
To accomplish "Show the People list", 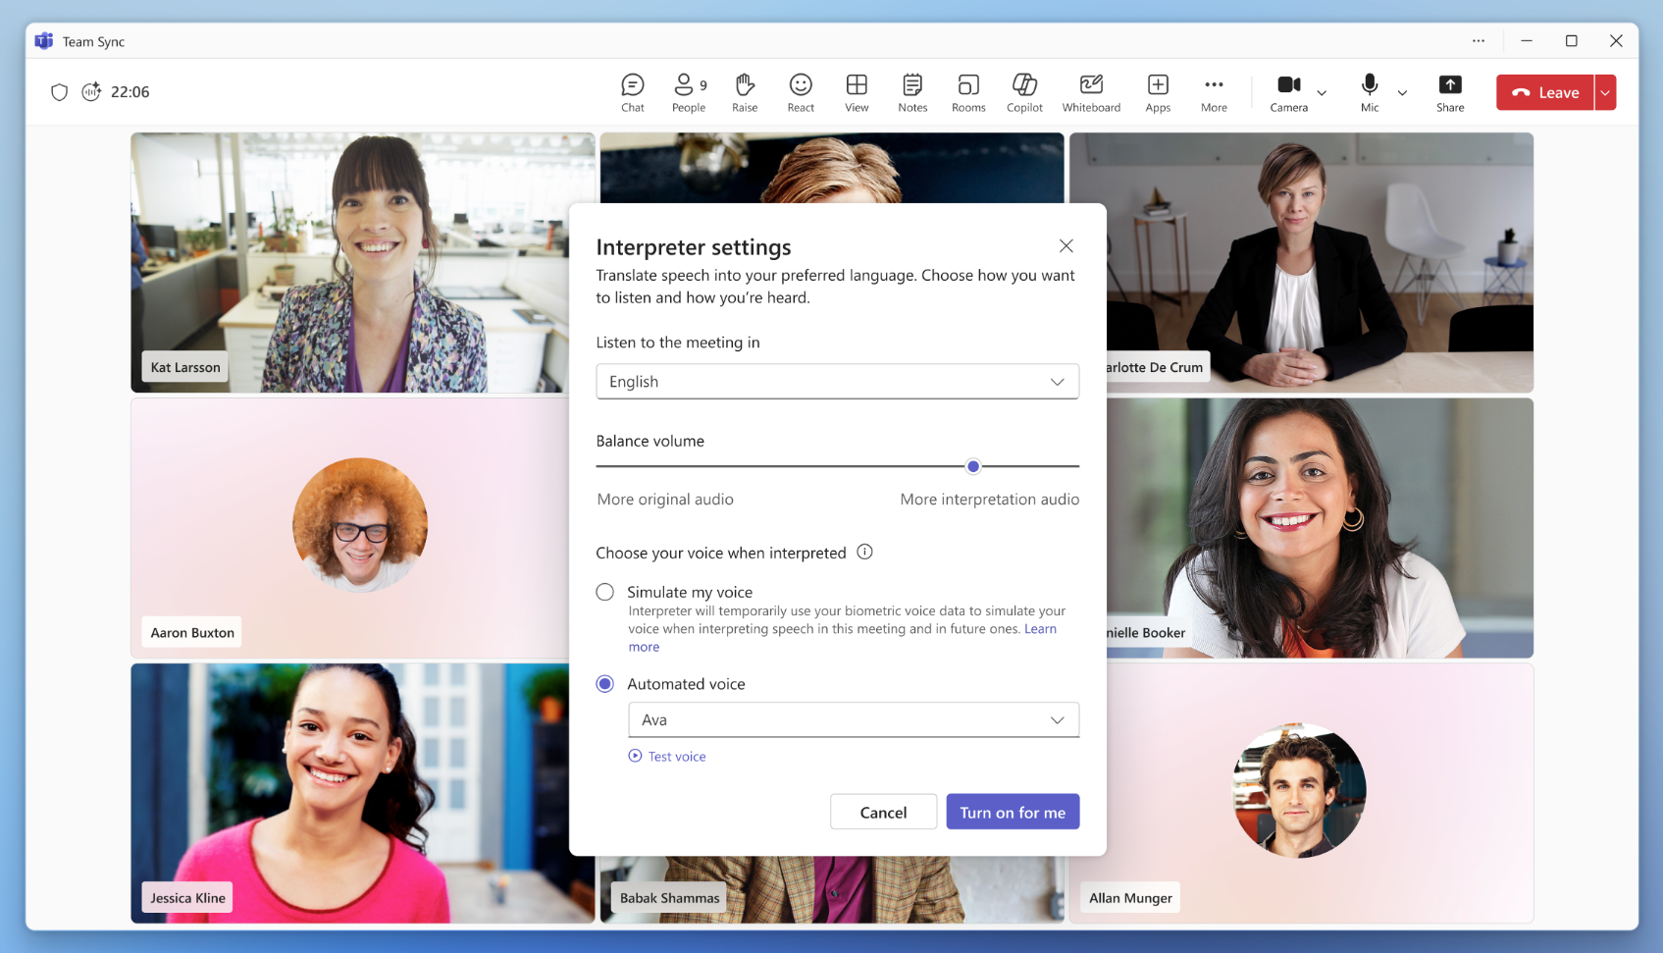I will tap(689, 93).
